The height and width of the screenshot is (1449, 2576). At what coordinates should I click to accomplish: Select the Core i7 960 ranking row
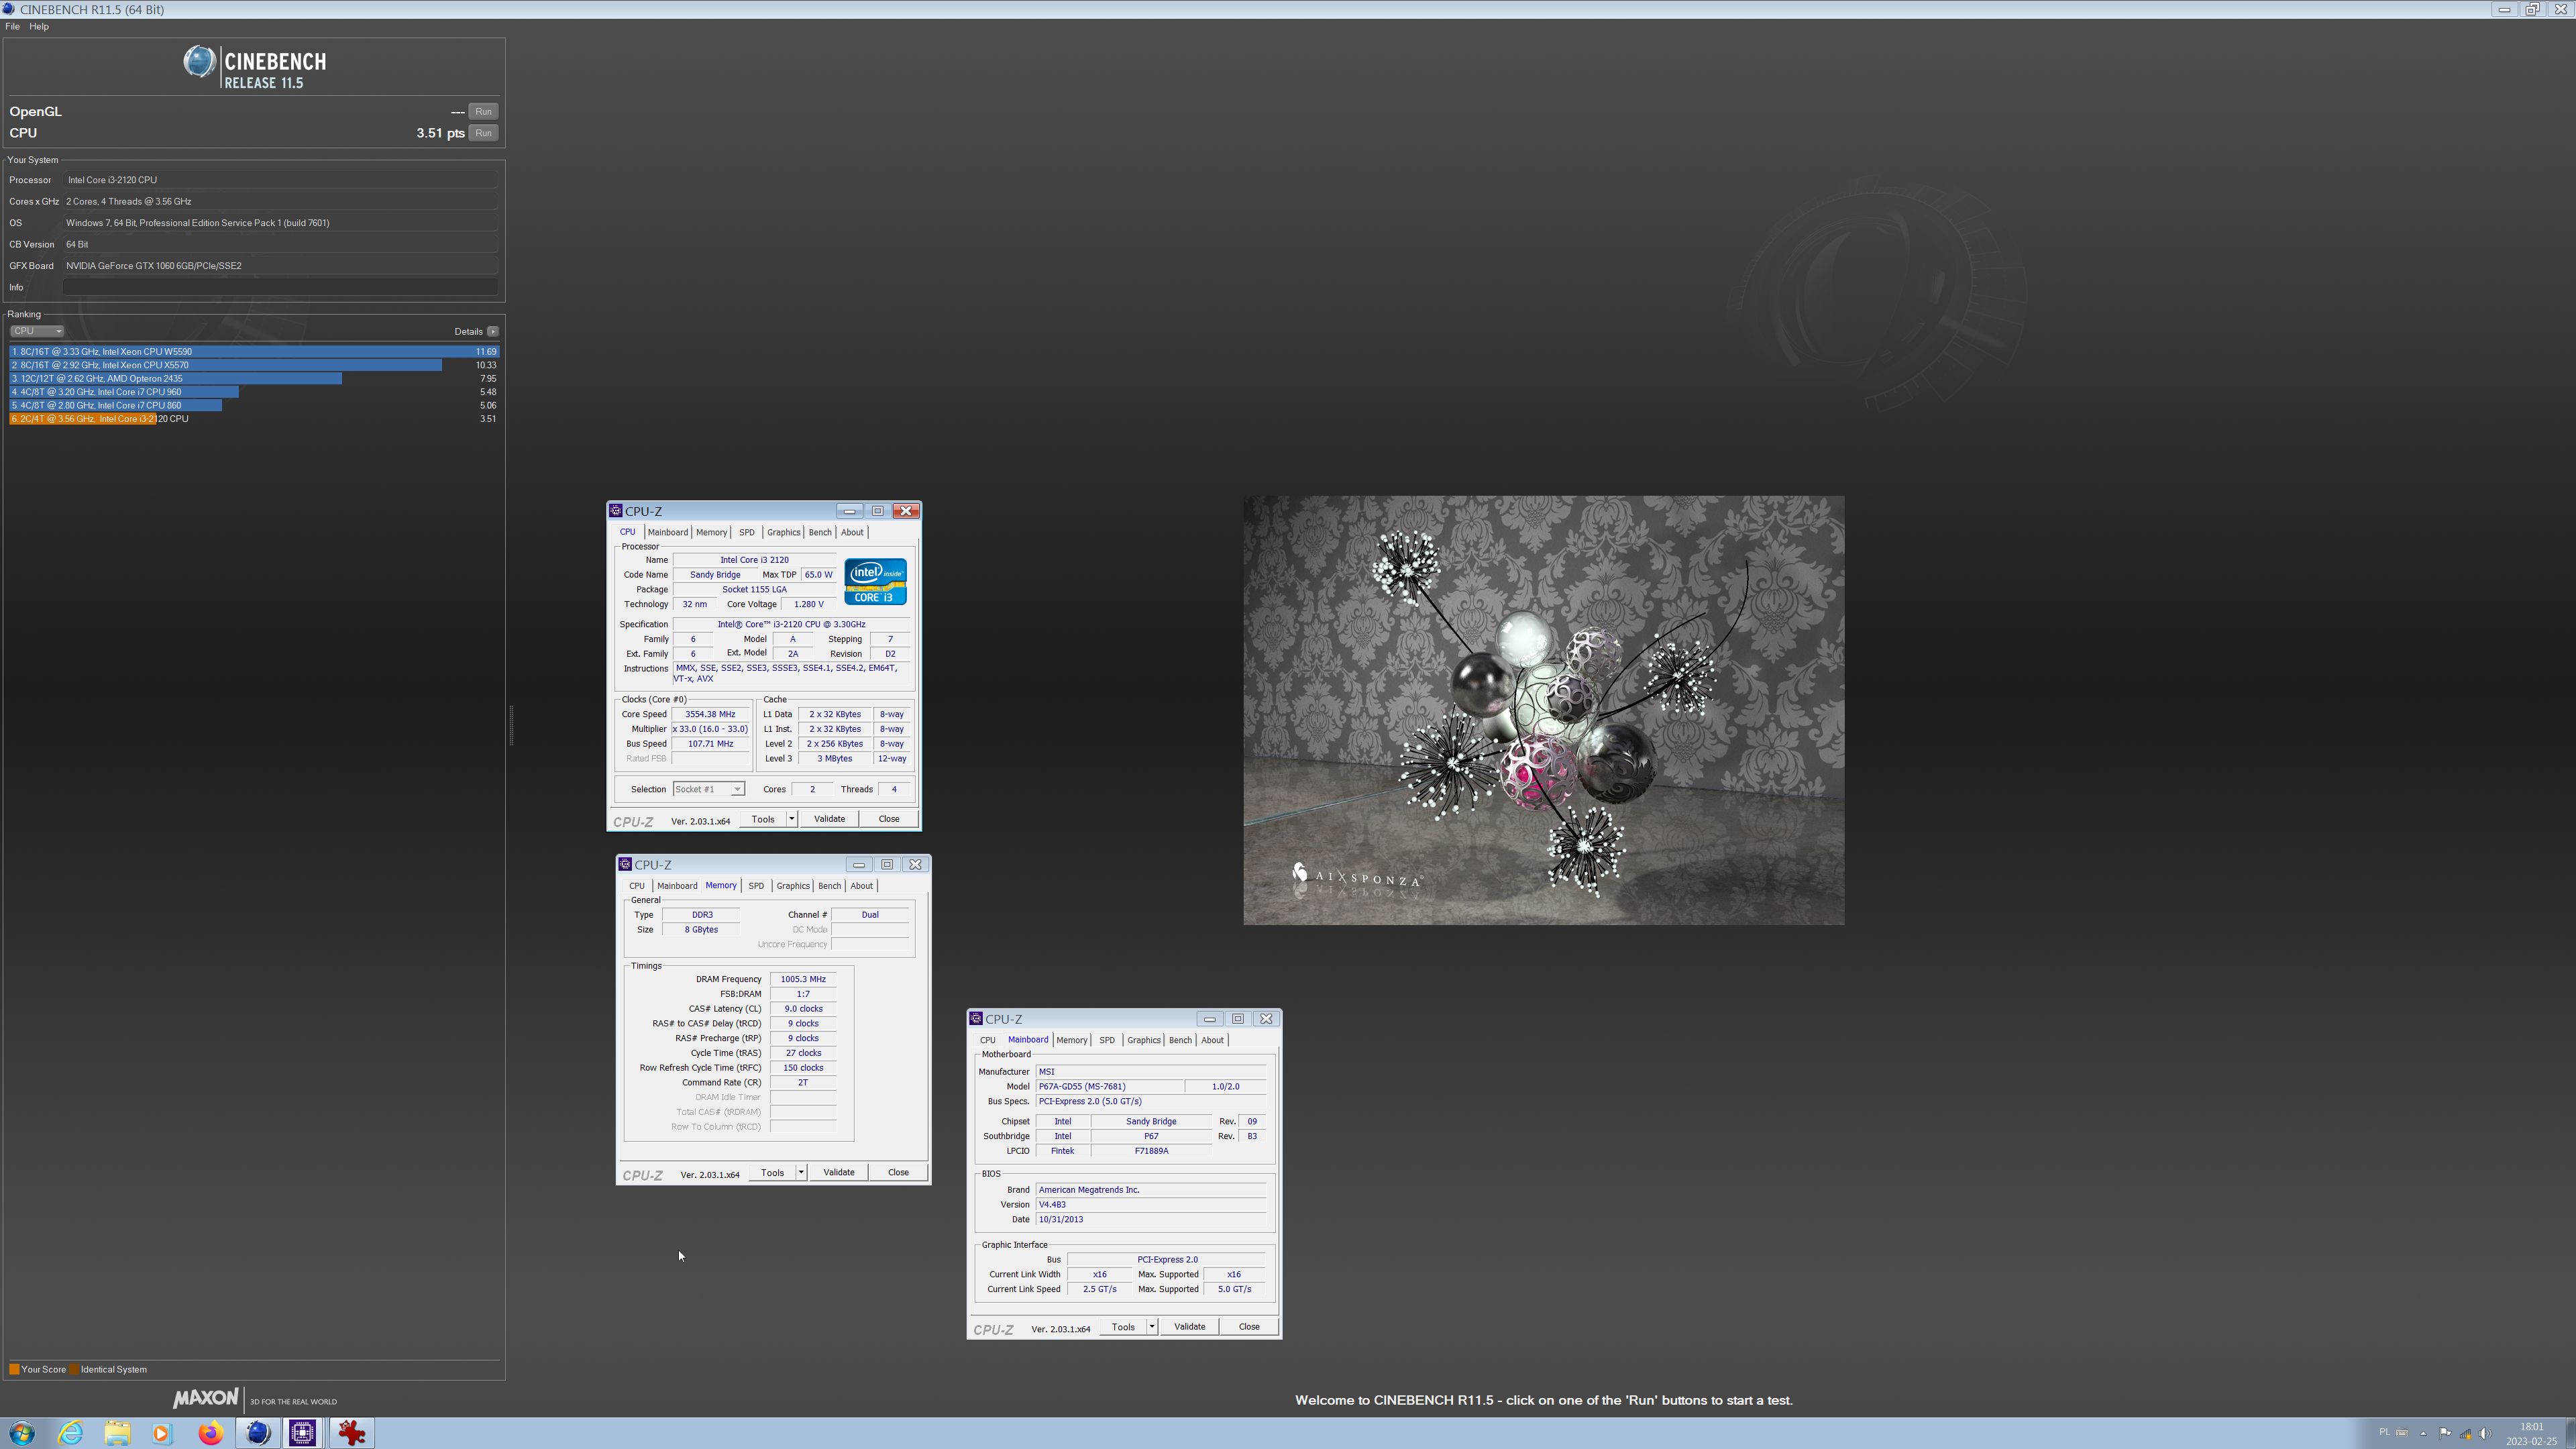(x=254, y=392)
